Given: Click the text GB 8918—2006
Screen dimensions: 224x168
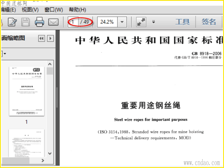Looking at the screenshot, I should pos(206,53).
